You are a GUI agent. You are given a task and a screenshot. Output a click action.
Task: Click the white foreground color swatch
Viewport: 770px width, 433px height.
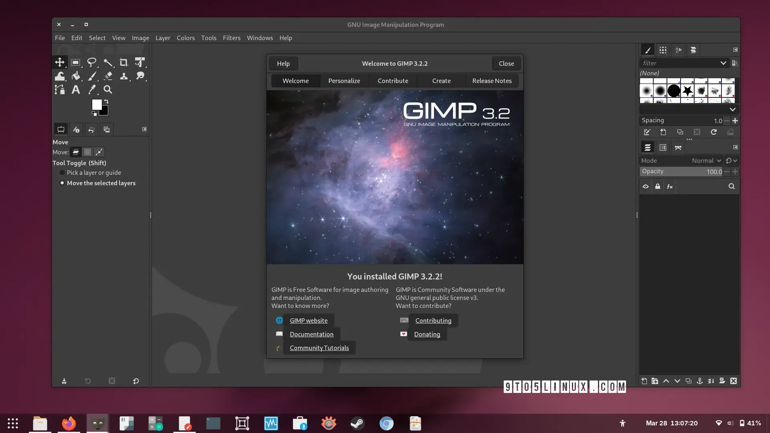click(x=96, y=104)
